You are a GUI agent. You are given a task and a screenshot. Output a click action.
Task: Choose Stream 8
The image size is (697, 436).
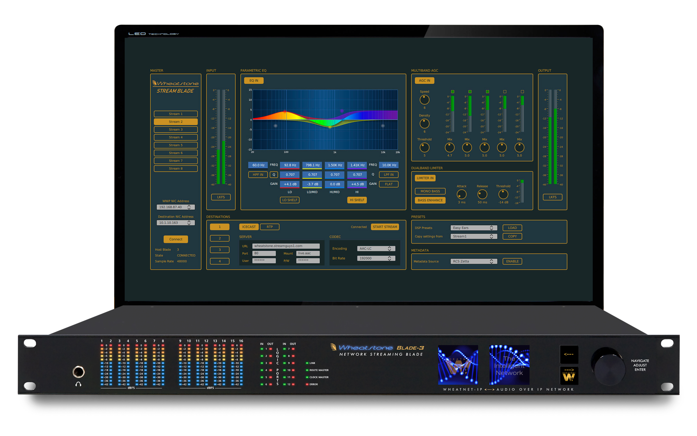(x=175, y=168)
